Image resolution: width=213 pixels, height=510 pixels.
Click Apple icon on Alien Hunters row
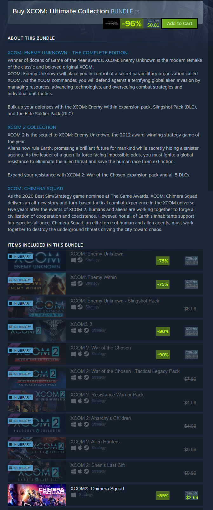80,448
